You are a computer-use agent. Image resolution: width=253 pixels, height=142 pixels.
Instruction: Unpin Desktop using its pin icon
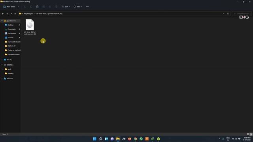19,25
